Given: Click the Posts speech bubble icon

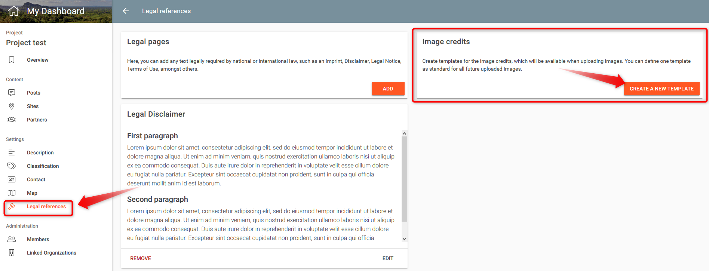Looking at the screenshot, I should point(12,93).
